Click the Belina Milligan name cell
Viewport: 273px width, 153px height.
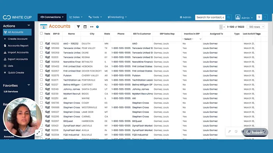(x=71, y=85)
